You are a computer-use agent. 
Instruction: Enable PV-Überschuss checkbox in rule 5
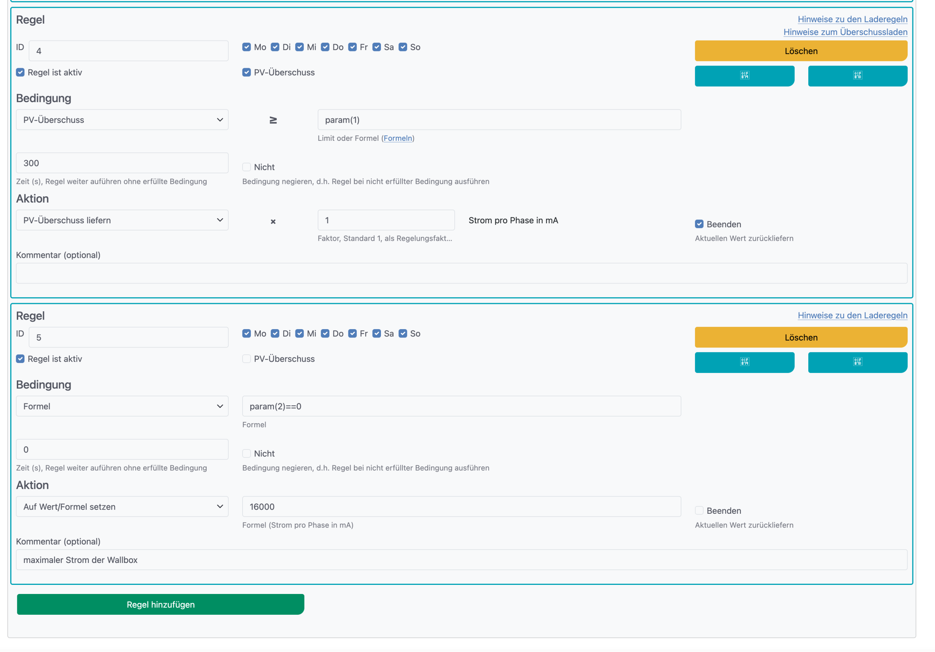247,359
